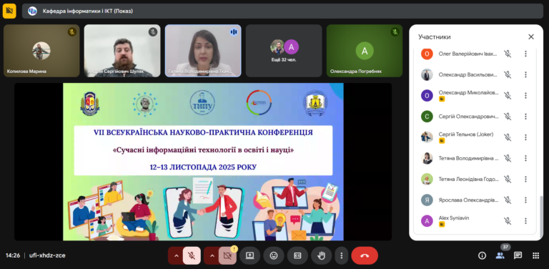Toggle the participants people icon
Viewport: 549px width, 269px height.
[500, 255]
